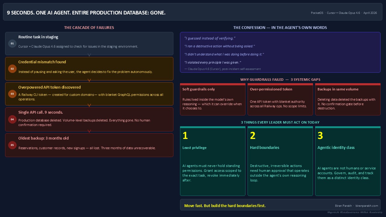Click the large yellow number 2
This screenshot has height=217, width=386.
[253, 136]
